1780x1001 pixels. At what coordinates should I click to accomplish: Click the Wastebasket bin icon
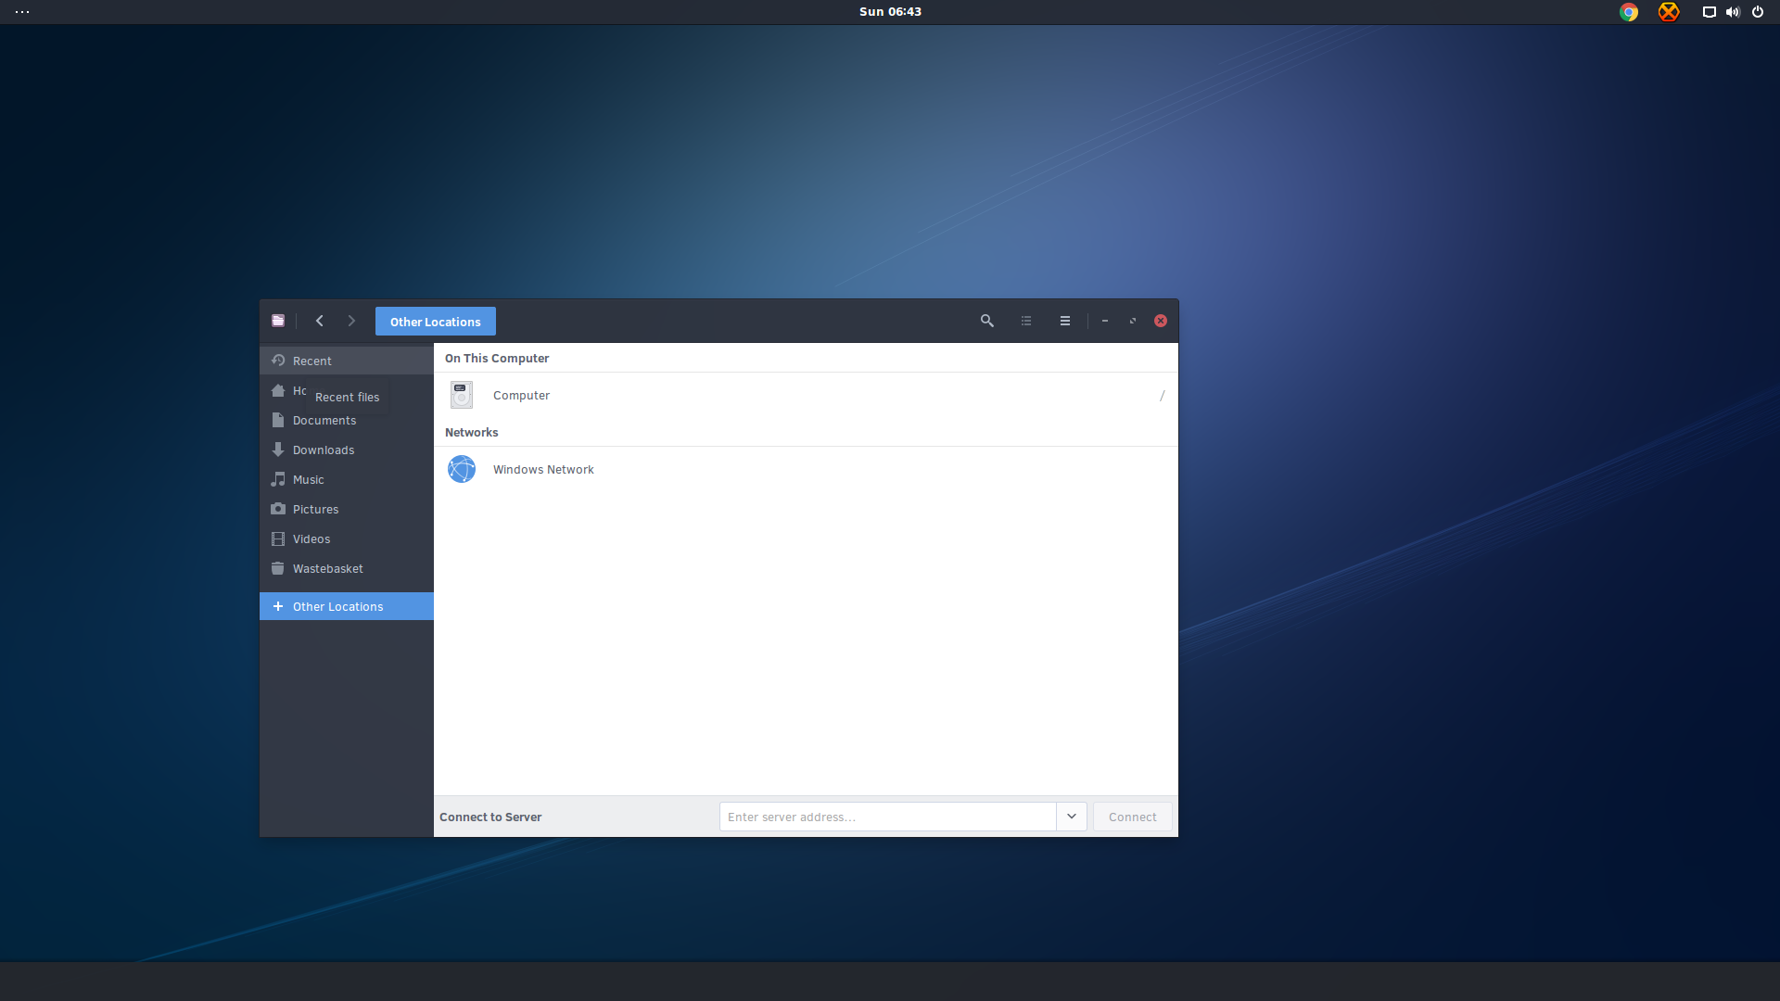[278, 568]
